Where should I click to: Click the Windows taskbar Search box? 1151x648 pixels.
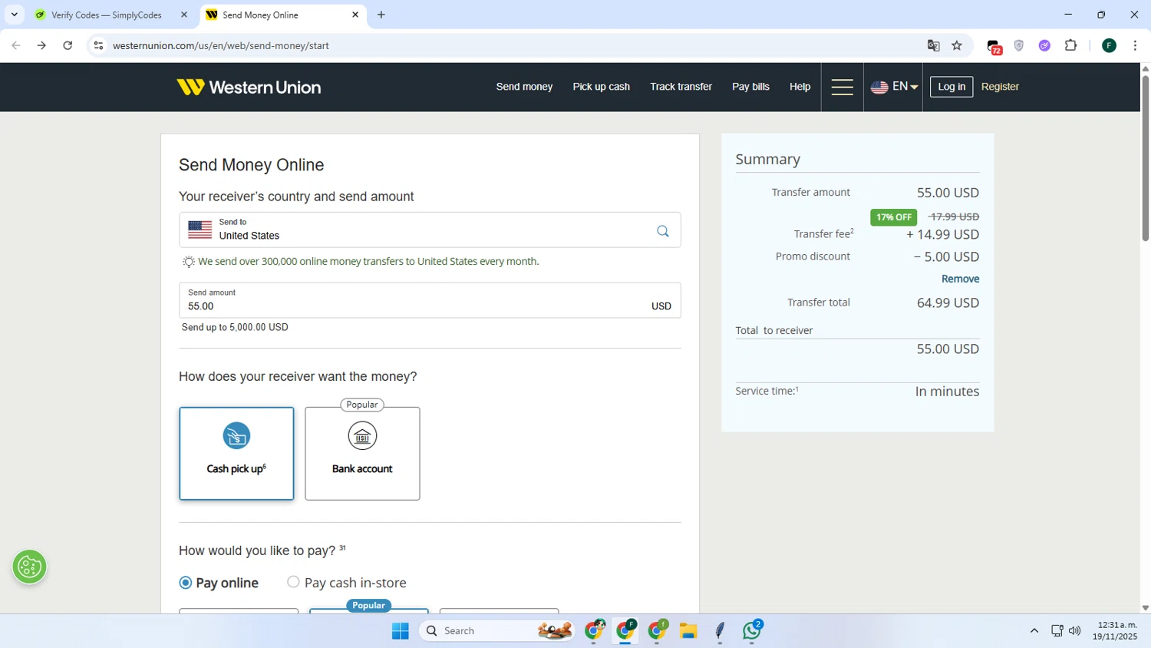pyautogui.click(x=496, y=631)
